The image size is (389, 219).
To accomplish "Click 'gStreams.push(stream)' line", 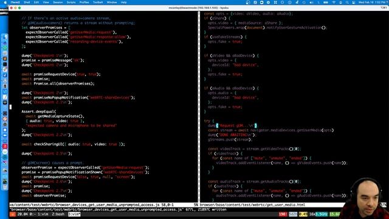I will (x=230, y=139).
